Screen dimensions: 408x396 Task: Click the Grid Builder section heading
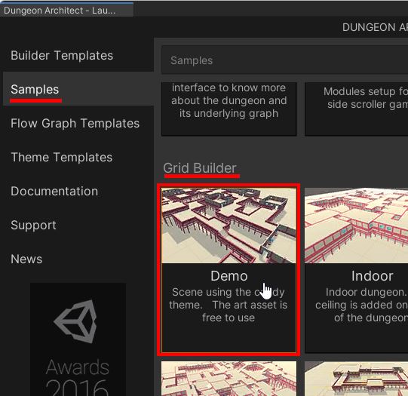pyautogui.click(x=200, y=168)
